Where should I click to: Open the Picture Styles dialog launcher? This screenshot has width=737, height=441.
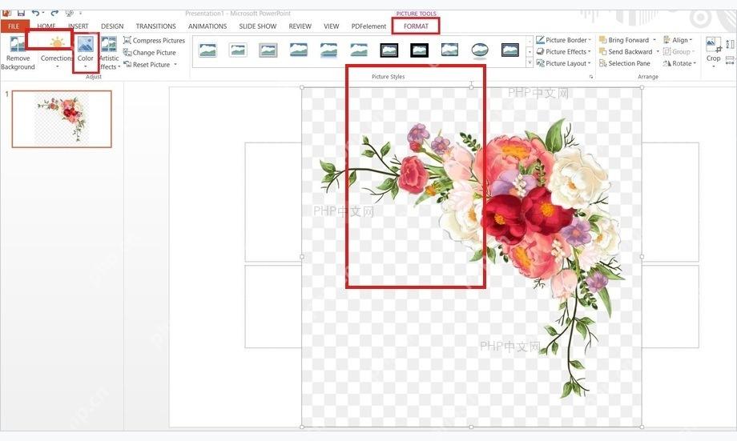click(591, 77)
